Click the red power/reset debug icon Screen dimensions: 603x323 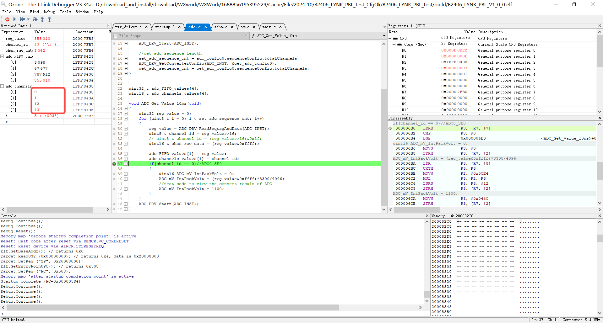7,19
